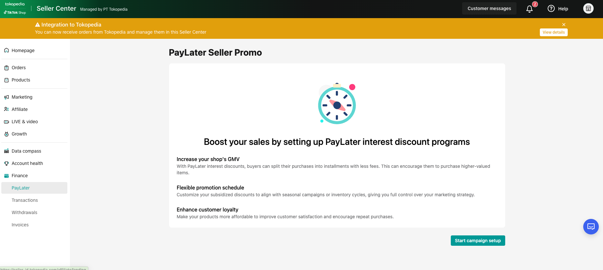Expand the Growth sidebar section

(x=19, y=134)
